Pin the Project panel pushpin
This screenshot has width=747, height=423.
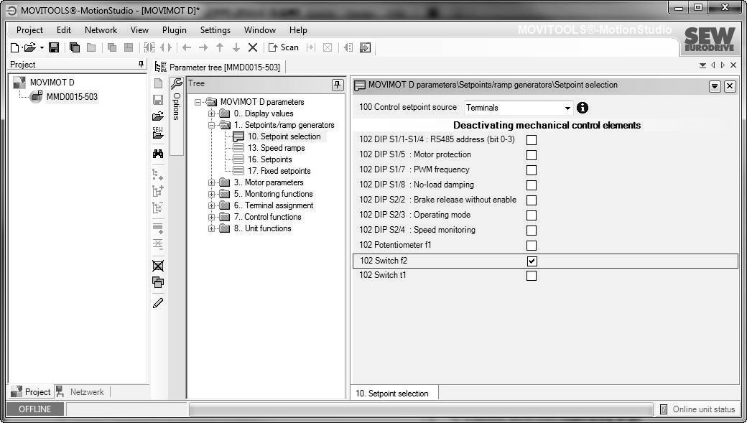pos(141,65)
